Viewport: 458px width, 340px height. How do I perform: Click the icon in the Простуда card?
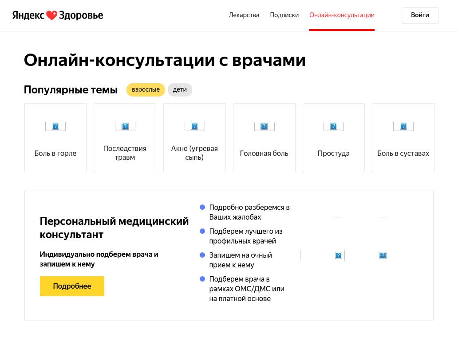[x=333, y=126]
